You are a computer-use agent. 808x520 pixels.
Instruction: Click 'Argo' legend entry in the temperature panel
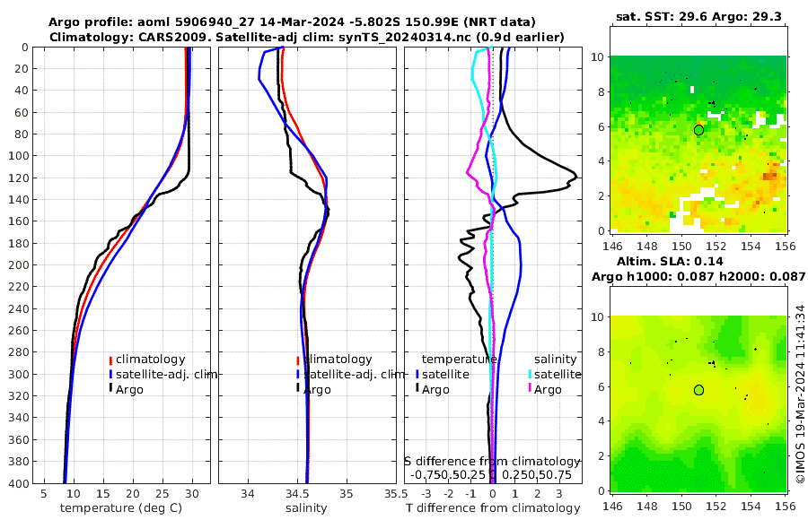pos(129,390)
